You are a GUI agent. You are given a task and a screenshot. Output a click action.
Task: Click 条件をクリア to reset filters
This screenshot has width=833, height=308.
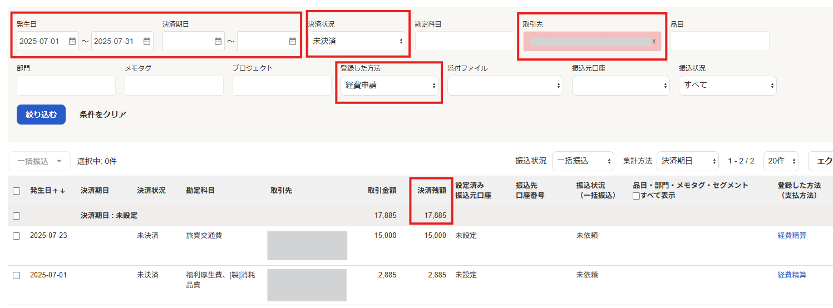point(103,115)
